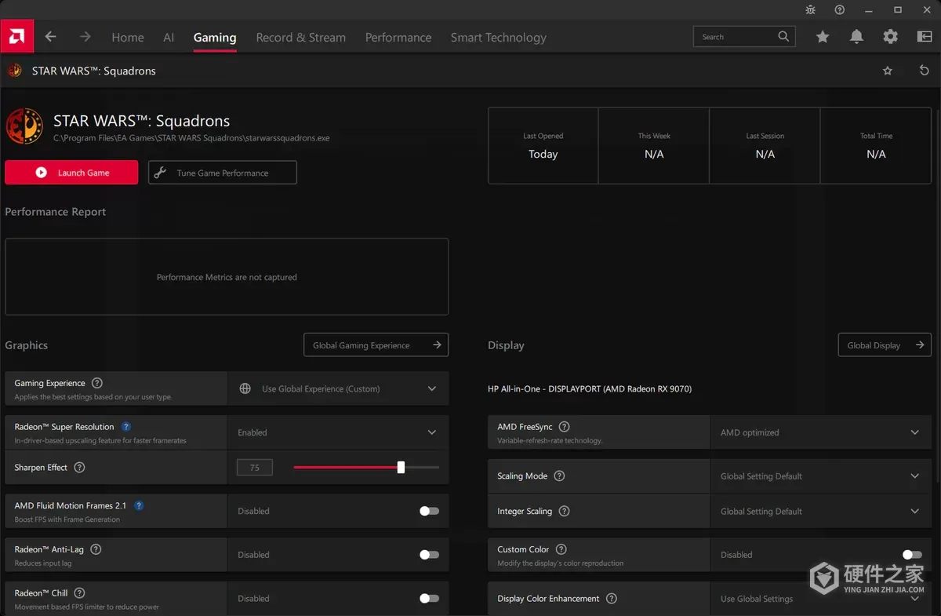Image resolution: width=941 pixels, height=616 pixels.
Task: Switch to the Record & Stream tab
Action: 301,37
